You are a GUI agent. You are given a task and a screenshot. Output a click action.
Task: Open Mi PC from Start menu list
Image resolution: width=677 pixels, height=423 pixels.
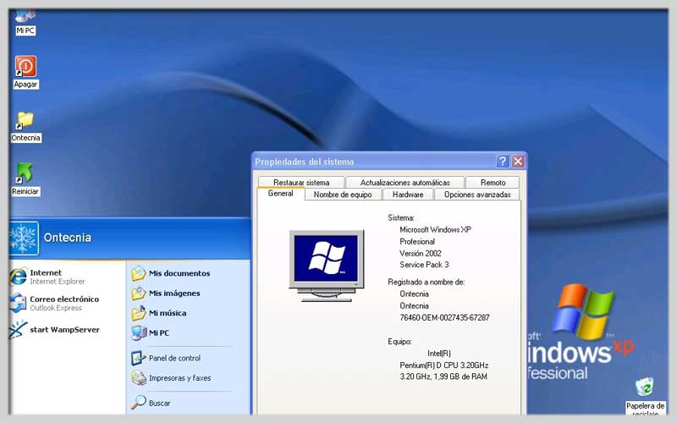[151, 332]
